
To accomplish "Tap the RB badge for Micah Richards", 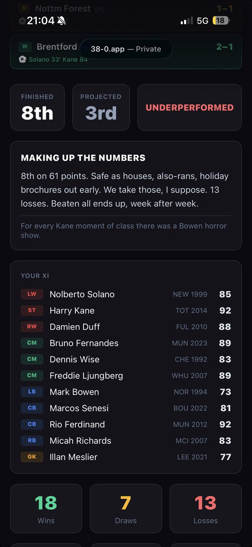I will 31,440.
